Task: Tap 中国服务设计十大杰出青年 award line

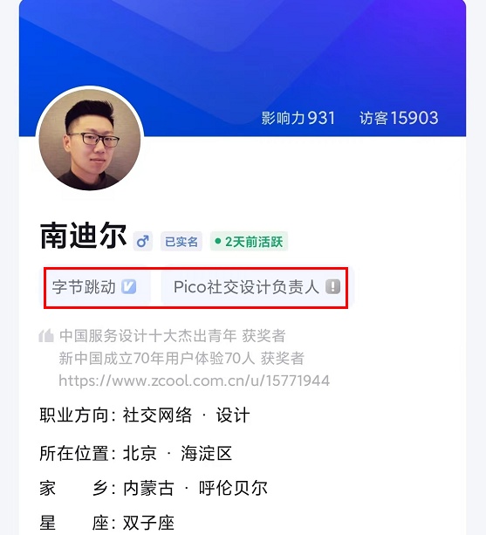Action: 173,336
